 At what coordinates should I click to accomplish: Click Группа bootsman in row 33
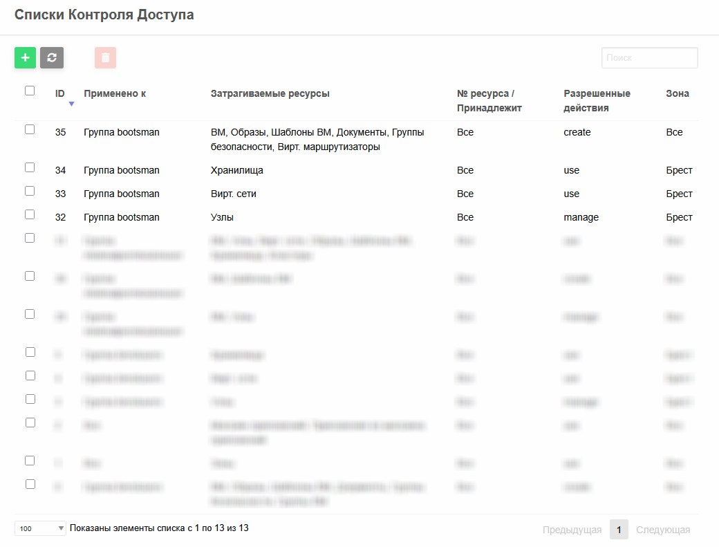tap(122, 194)
